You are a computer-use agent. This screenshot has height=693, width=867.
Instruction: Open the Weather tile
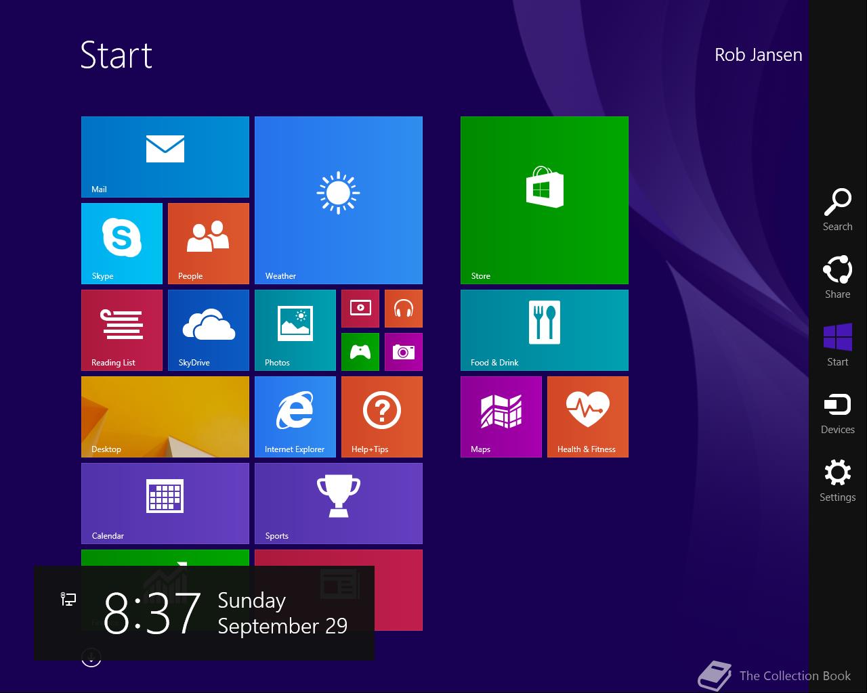click(339, 200)
